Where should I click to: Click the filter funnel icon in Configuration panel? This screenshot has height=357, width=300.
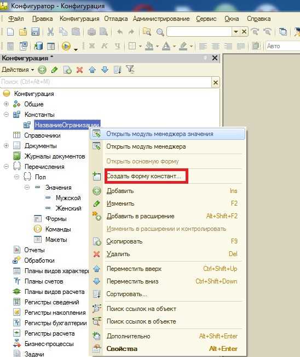click(130, 69)
